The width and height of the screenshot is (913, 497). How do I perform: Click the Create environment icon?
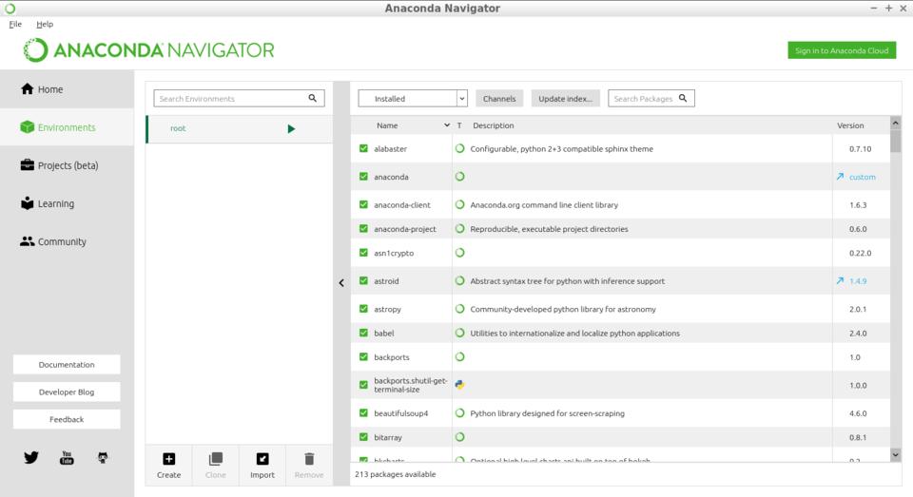point(168,460)
